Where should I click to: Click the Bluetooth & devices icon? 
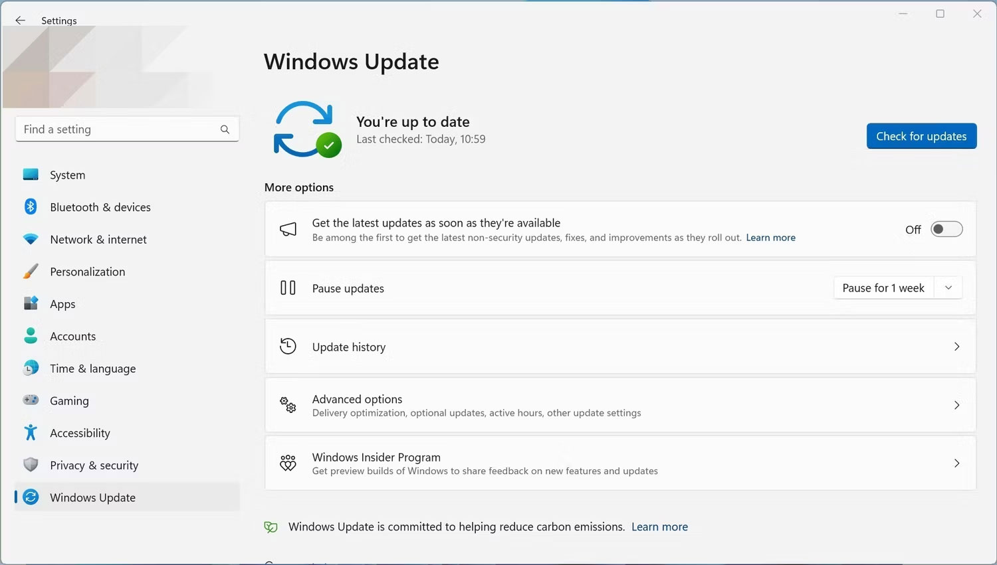31,206
